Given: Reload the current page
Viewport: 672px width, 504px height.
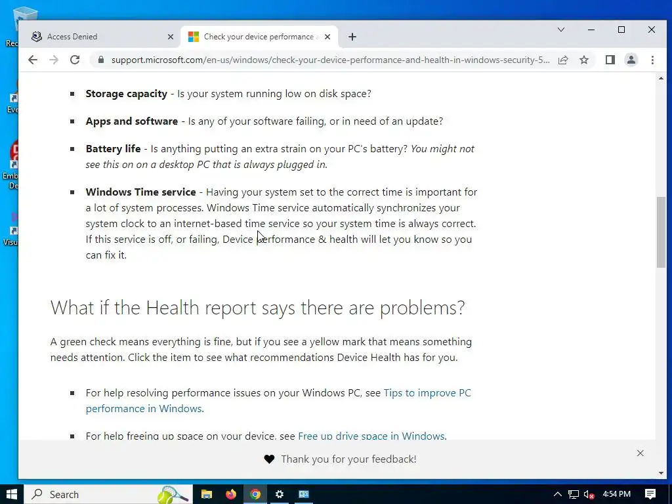Looking at the screenshot, I should (75, 60).
